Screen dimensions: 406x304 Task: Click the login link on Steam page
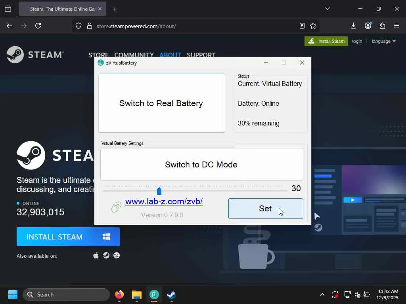[x=357, y=41]
